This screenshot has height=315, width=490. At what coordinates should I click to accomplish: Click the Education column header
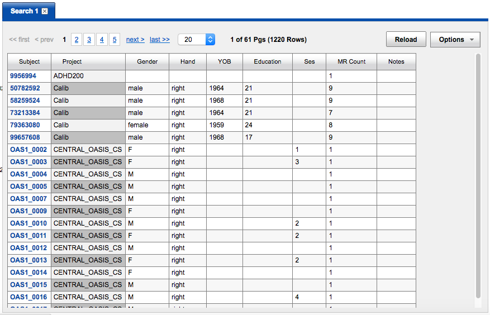pyautogui.click(x=267, y=61)
